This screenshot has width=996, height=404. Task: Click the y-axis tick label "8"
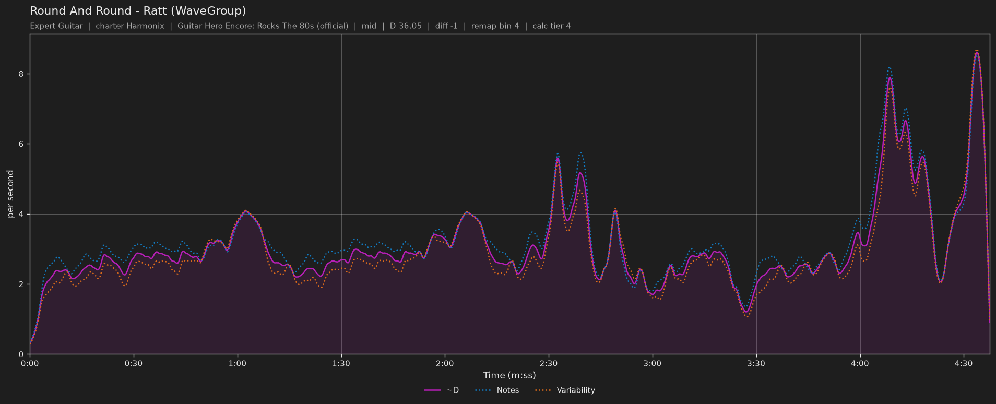(21, 74)
